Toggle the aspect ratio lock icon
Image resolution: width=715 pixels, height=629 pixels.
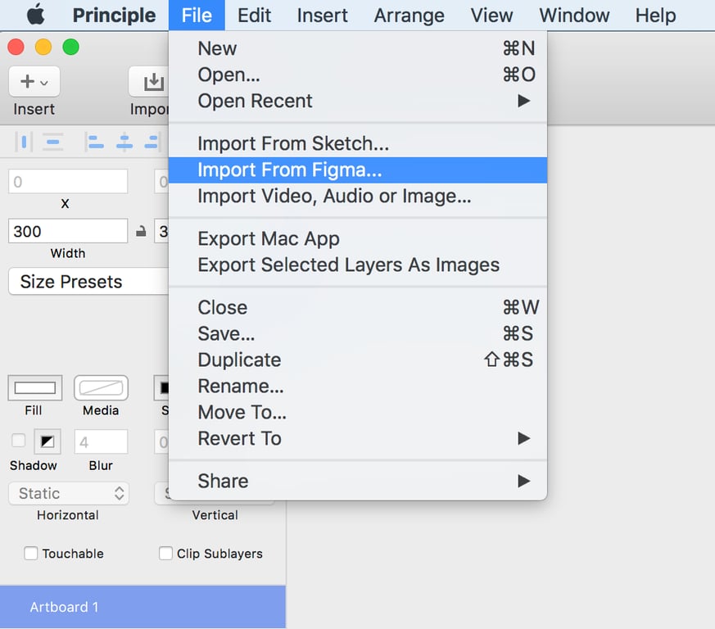pyautogui.click(x=141, y=232)
